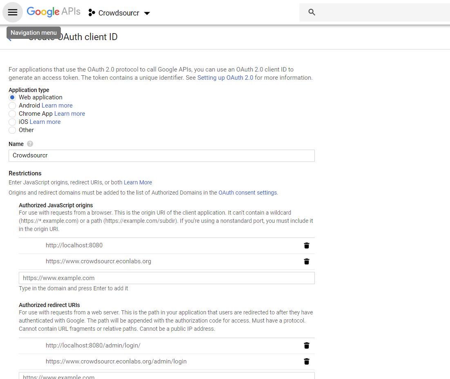This screenshot has height=379, width=450.
Task: Delete the http://localhost:8080 JavaScript origin
Action: [307, 245]
